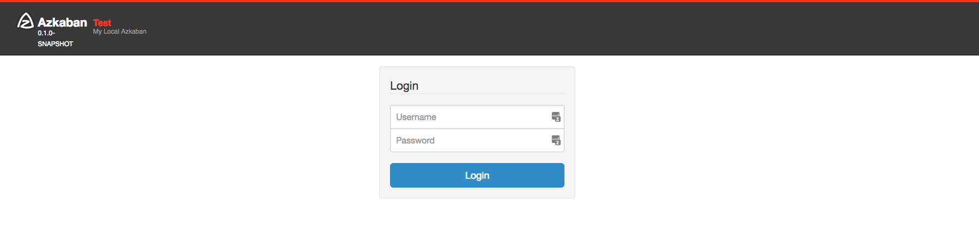Click the Login heading above the form
Viewport: 979px width, 237px height.
tap(404, 86)
